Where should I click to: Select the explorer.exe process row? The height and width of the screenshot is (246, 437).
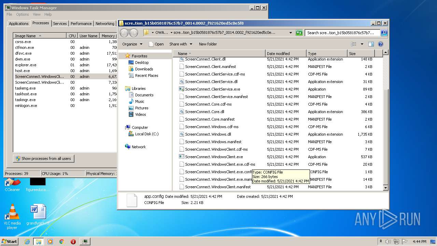(x=65, y=65)
